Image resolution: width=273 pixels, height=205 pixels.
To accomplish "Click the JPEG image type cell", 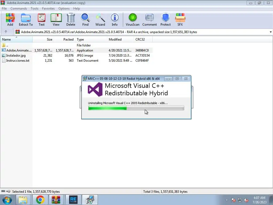I will 85,56.
